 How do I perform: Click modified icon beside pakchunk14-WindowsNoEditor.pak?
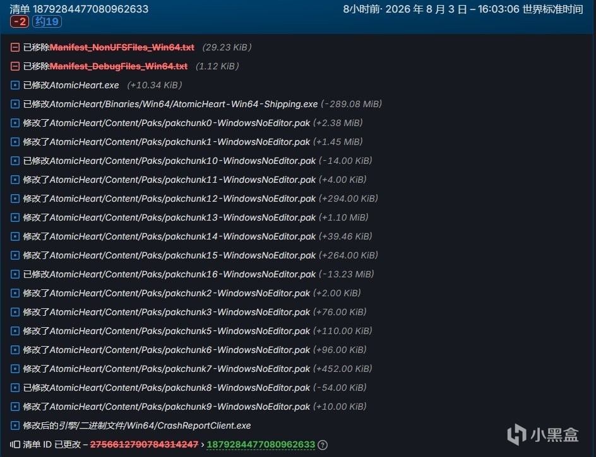(x=15, y=236)
